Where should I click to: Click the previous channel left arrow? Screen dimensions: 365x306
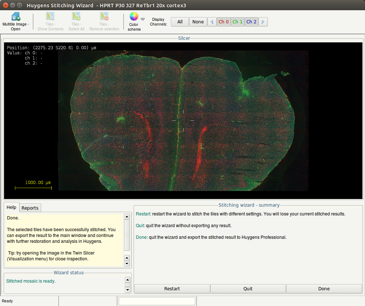(212, 22)
